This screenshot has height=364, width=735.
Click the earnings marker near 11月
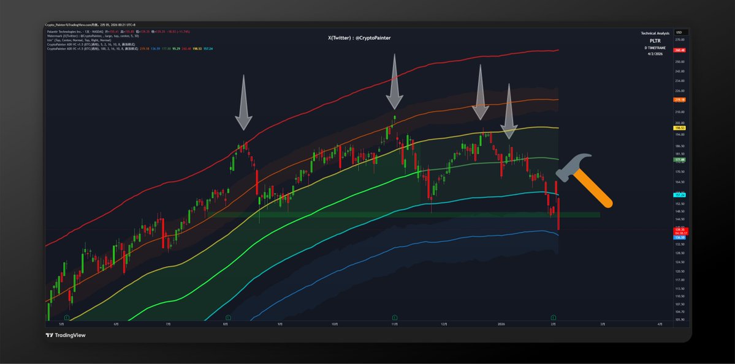395,318
